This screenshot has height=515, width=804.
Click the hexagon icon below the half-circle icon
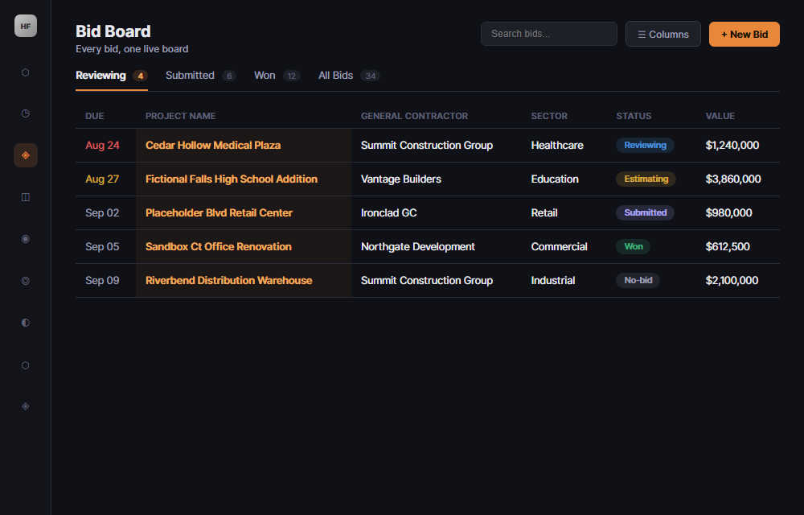[x=25, y=365]
